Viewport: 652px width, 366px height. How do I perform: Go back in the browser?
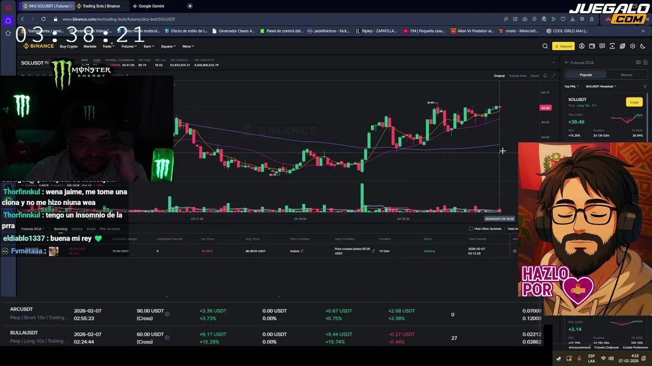click(x=22, y=19)
